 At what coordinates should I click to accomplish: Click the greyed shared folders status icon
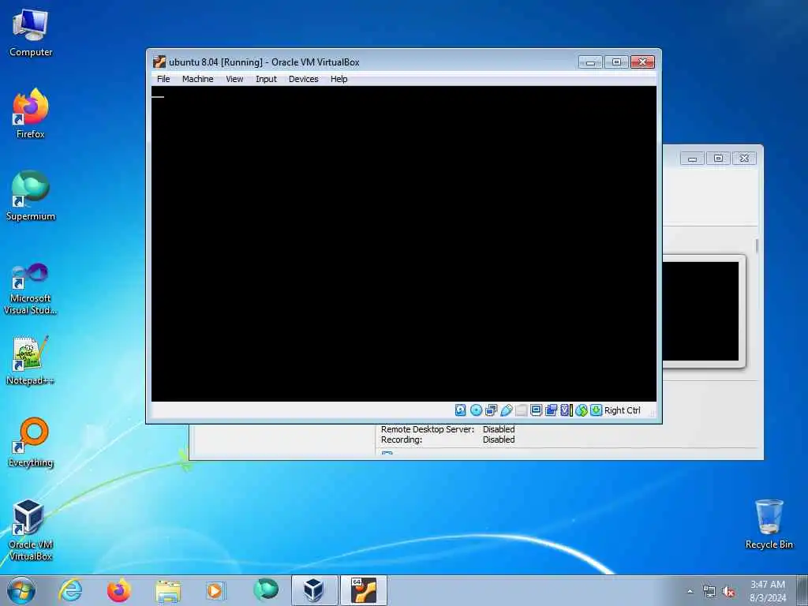(521, 410)
